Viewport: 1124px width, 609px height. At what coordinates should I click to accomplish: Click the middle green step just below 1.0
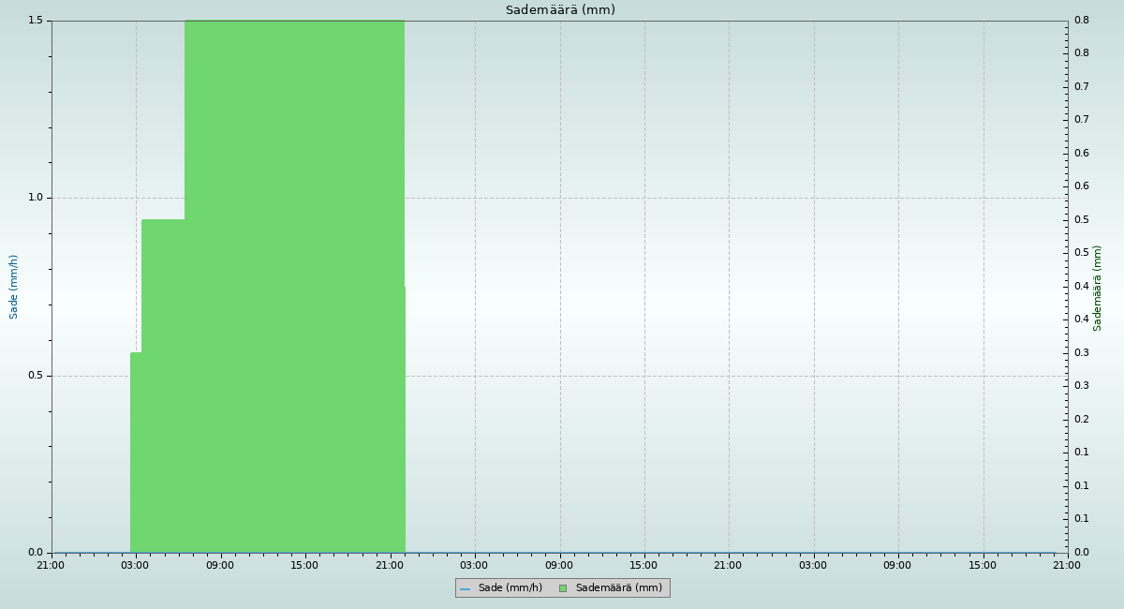[x=163, y=375]
